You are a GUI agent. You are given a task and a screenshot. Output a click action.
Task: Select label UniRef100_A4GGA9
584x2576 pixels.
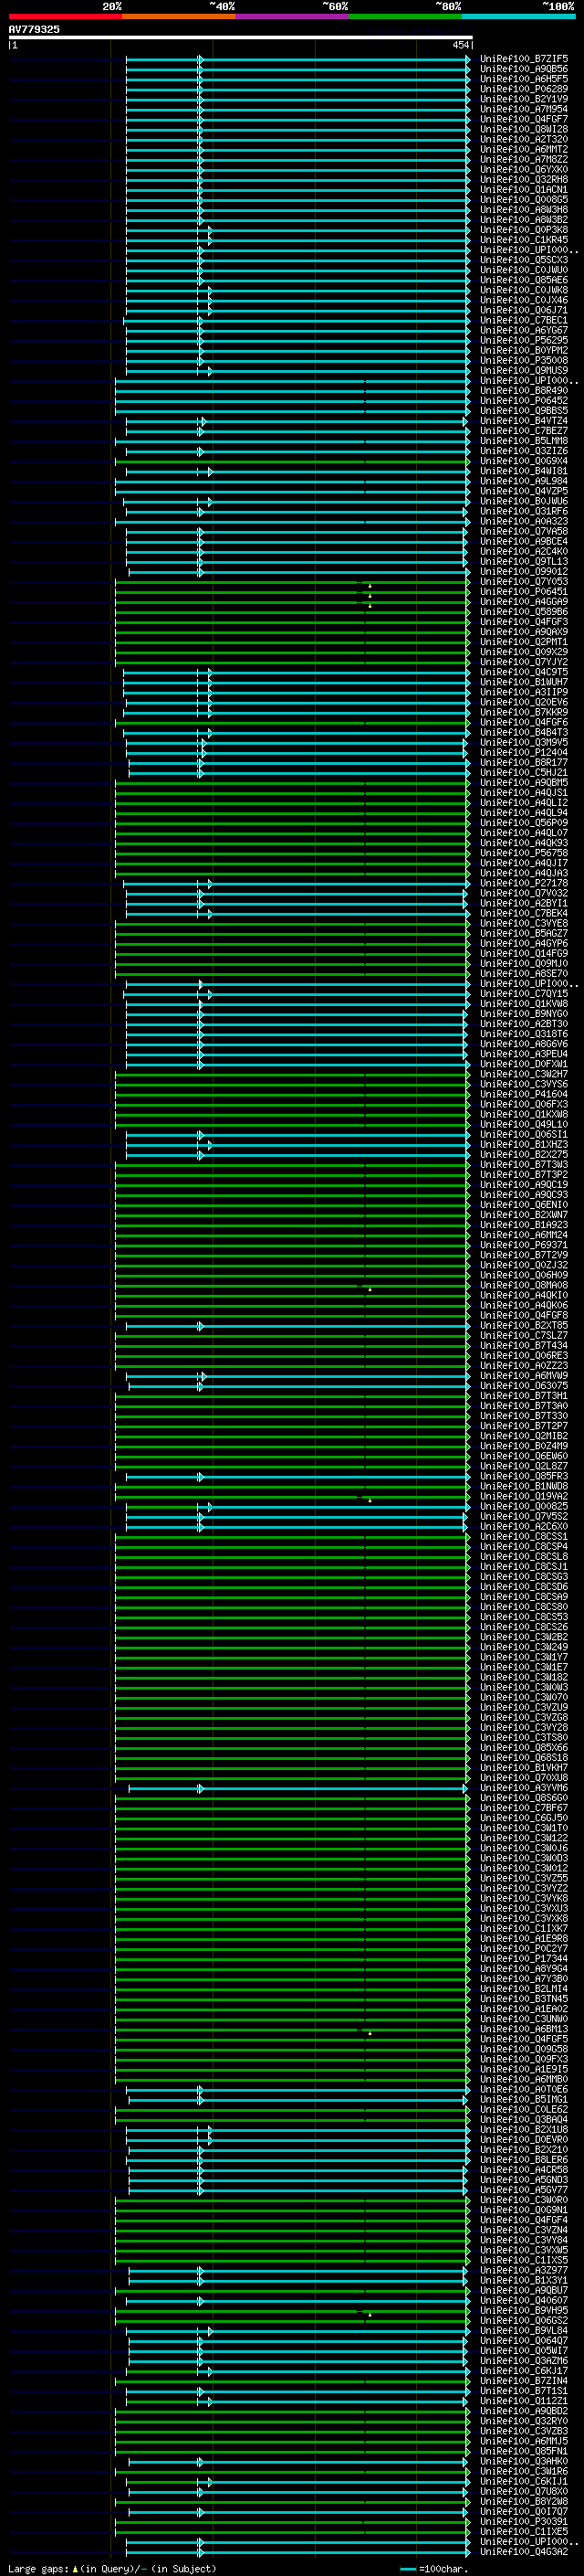click(x=524, y=601)
